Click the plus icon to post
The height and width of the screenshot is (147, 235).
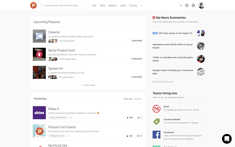[181, 5]
